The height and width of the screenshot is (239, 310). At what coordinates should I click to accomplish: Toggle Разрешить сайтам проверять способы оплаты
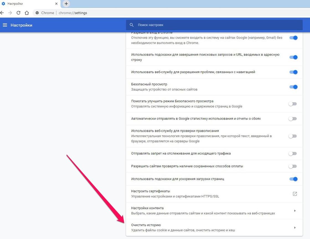(x=293, y=166)
